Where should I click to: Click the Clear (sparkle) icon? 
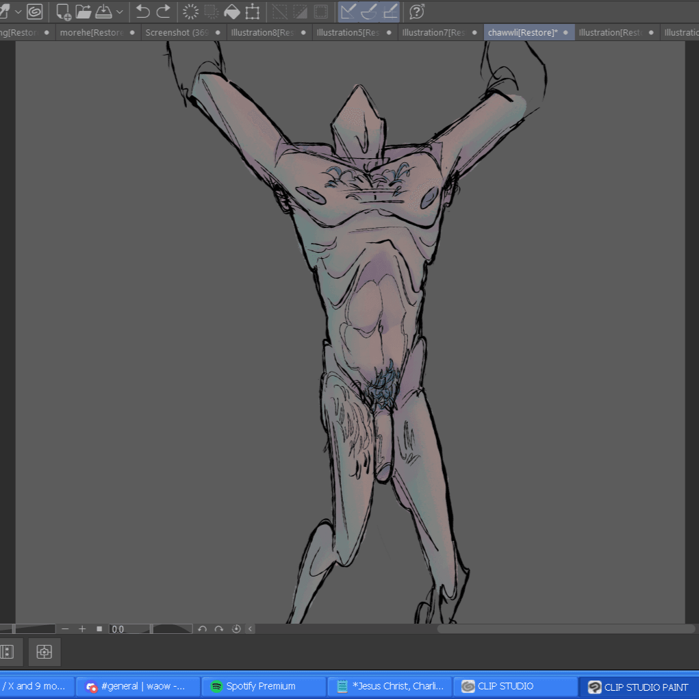pos(191,12)
